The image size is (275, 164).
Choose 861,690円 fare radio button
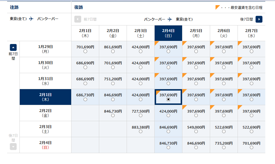point(113,51)
